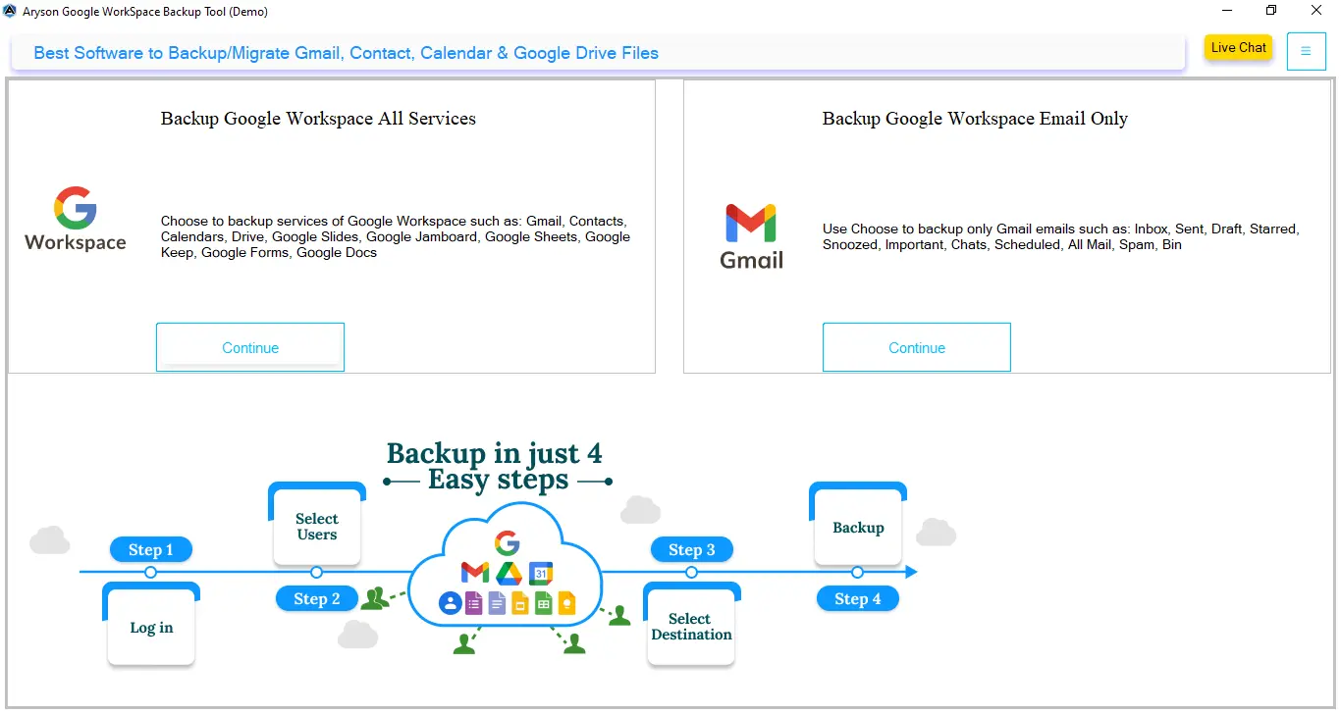Select the Gmail M icon within the cloud
The height and width of the screenshot is (714, 1341).
[475, 572]
